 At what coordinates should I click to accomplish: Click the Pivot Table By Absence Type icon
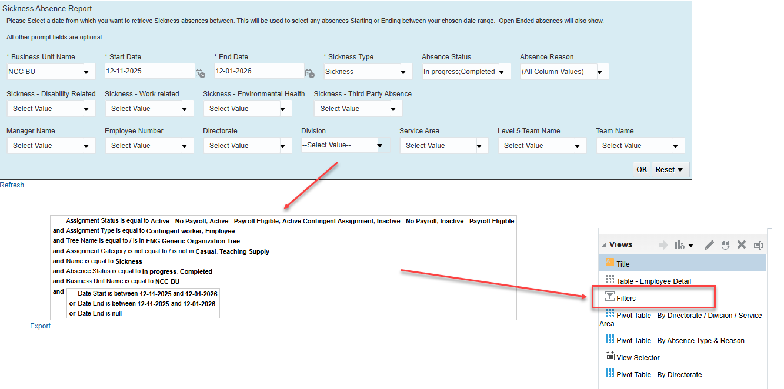[x=609, y=340]
